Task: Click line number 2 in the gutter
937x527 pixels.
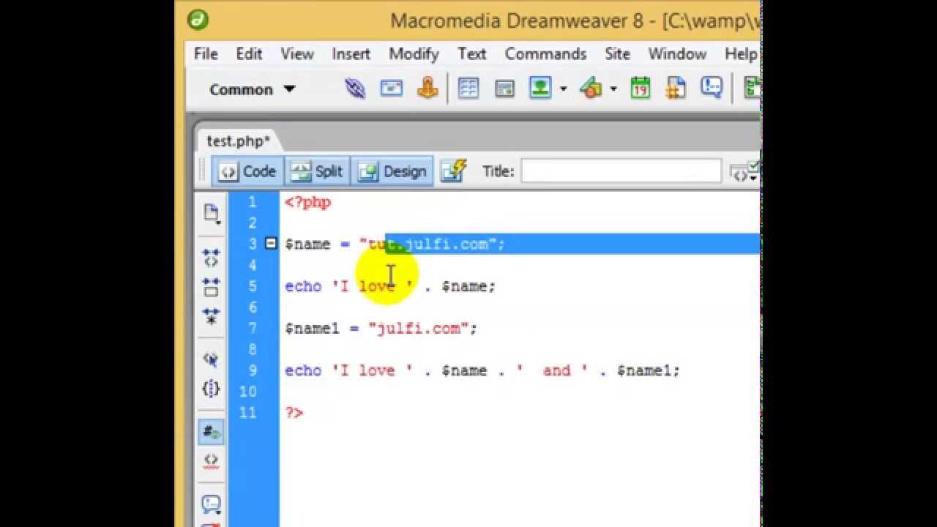Action: (253, 223)
